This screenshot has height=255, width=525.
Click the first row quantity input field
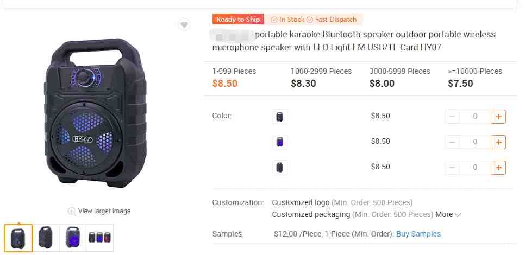coord(475,116)
